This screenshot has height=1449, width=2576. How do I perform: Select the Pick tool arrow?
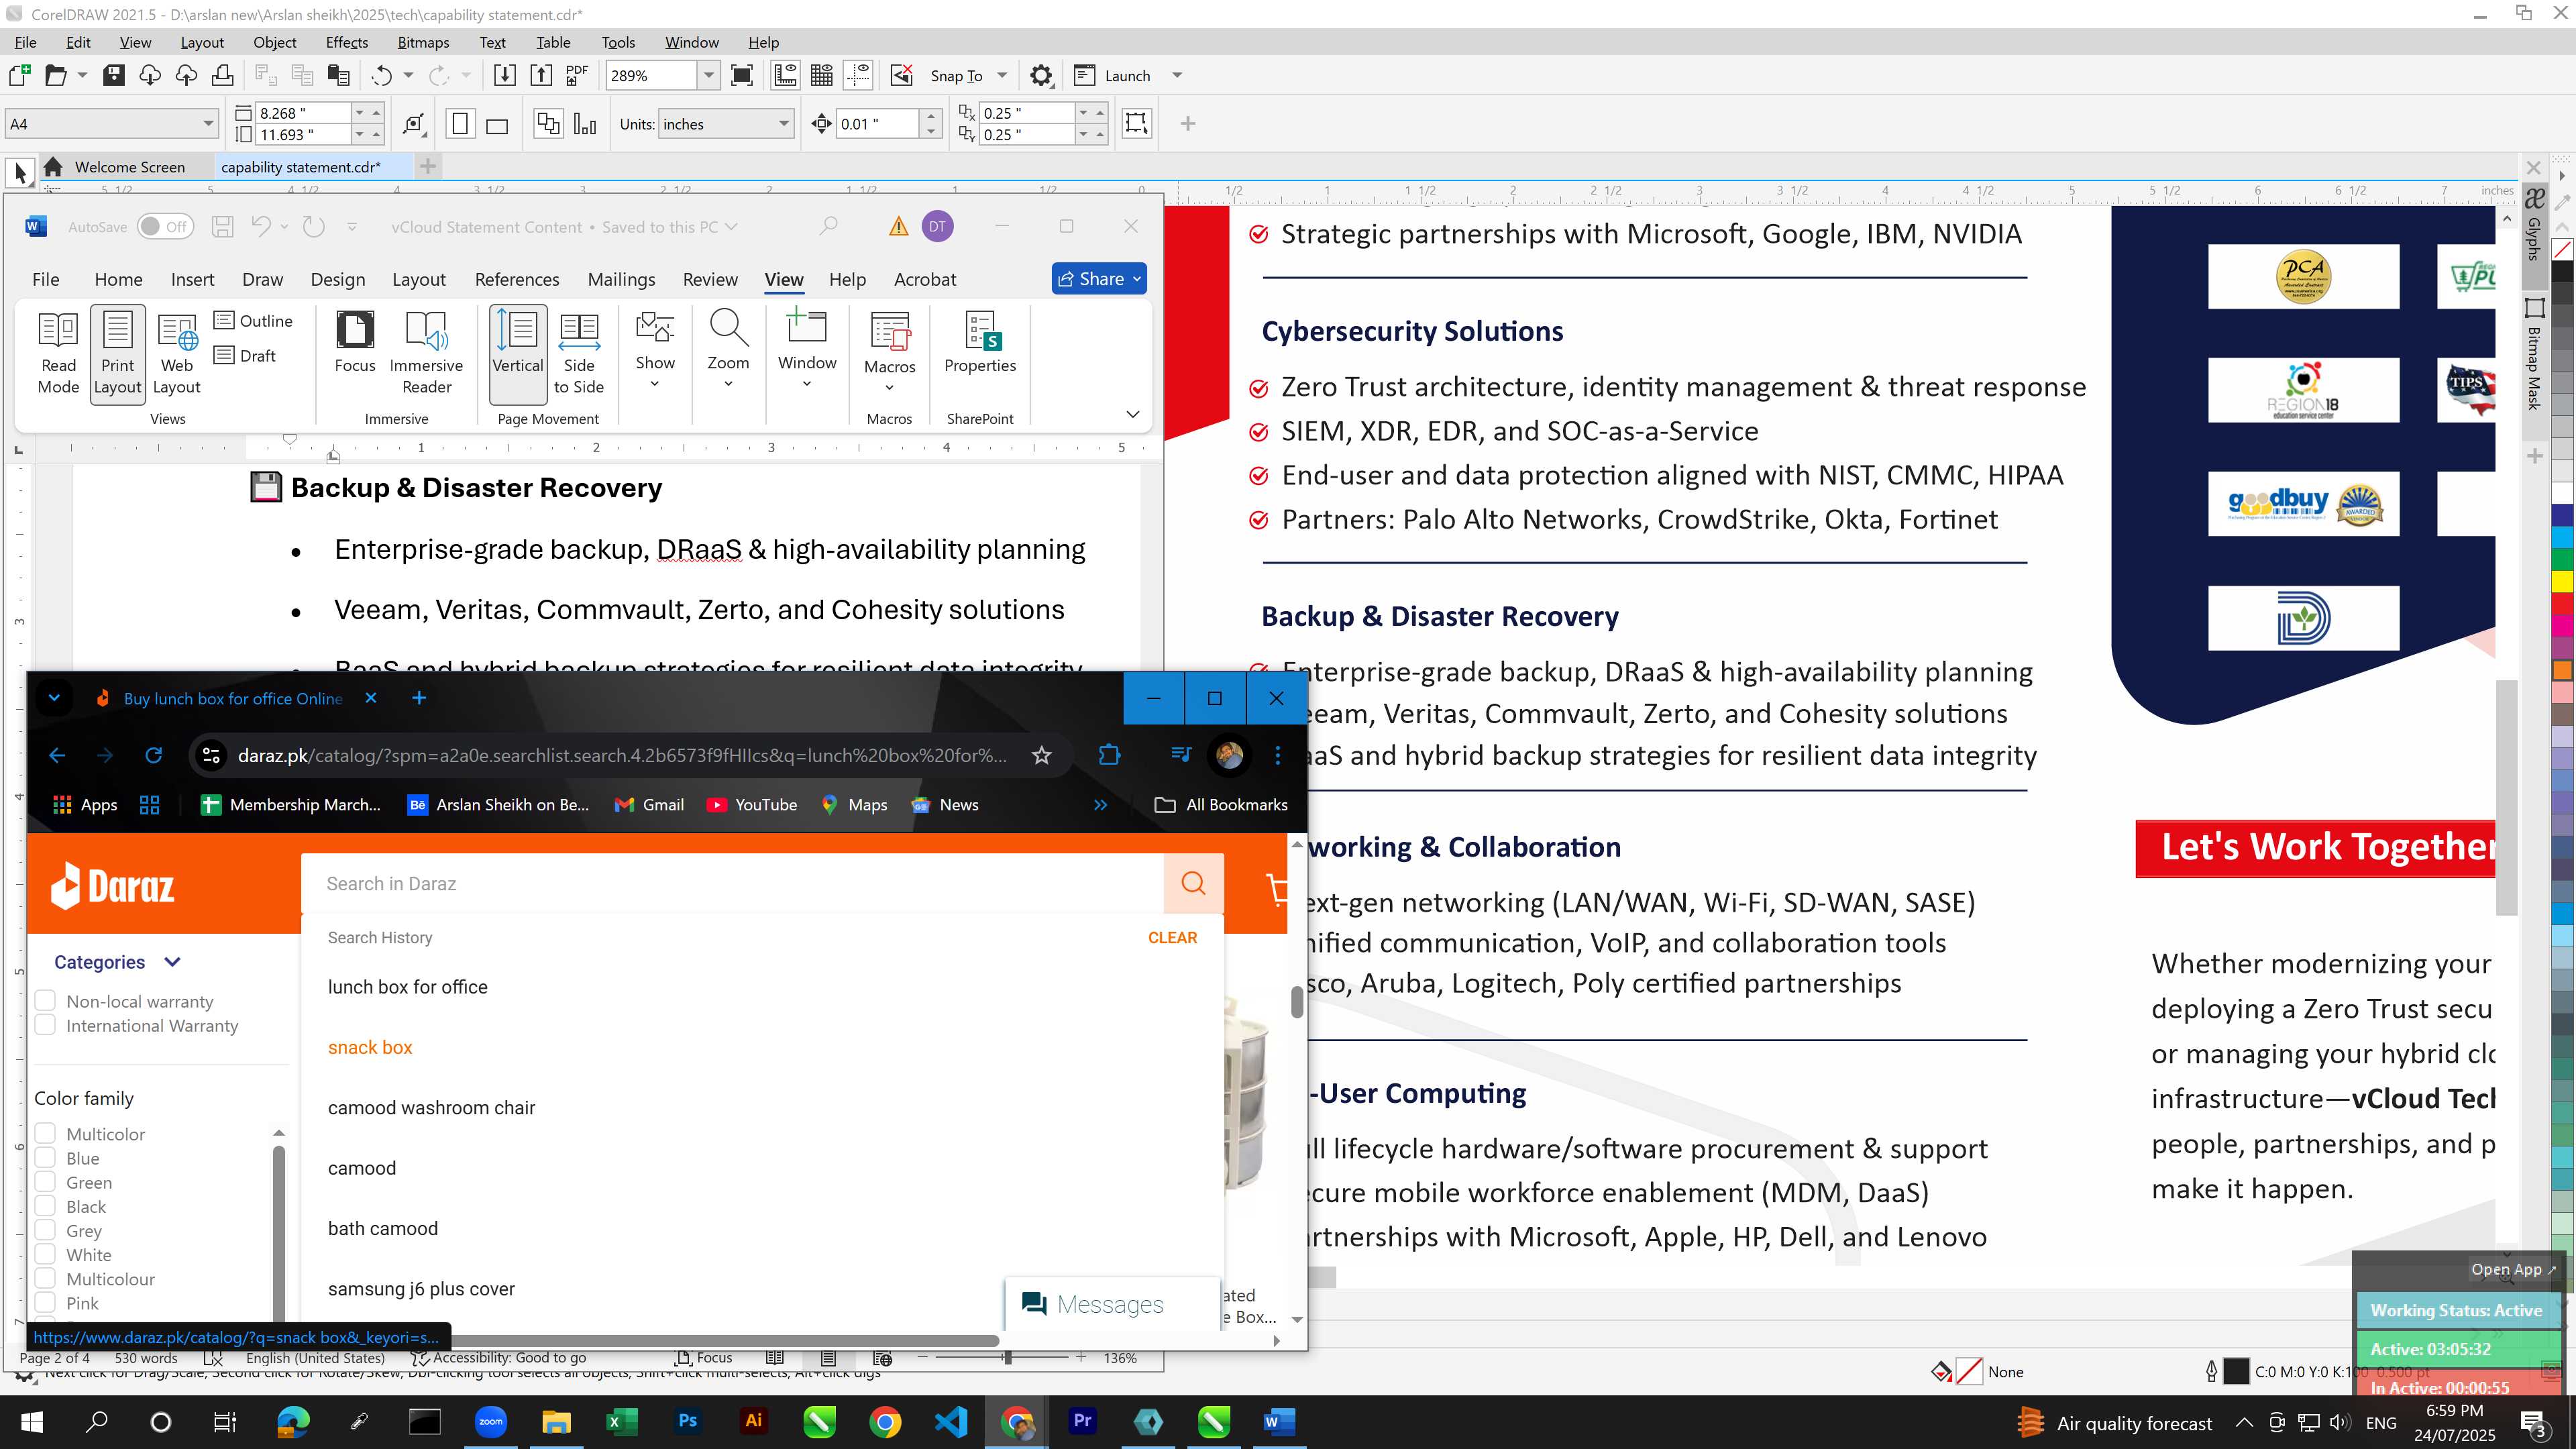pos(20,173)
